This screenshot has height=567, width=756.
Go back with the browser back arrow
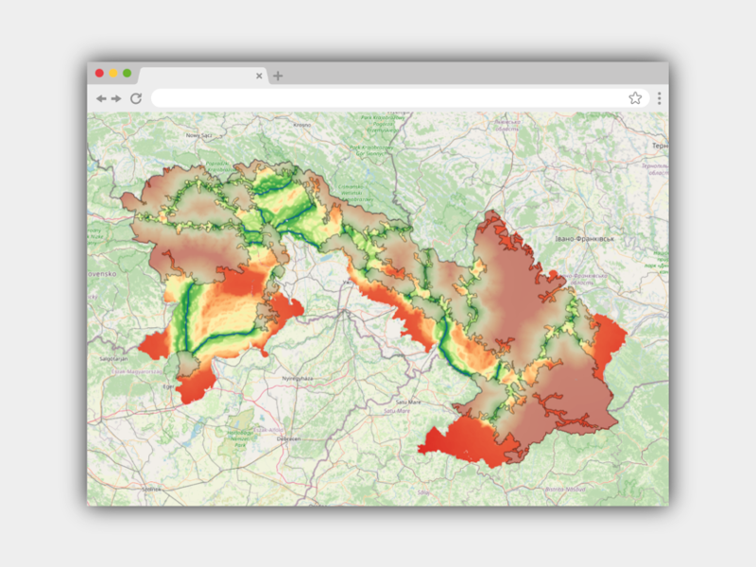click(x=101, y=99)
